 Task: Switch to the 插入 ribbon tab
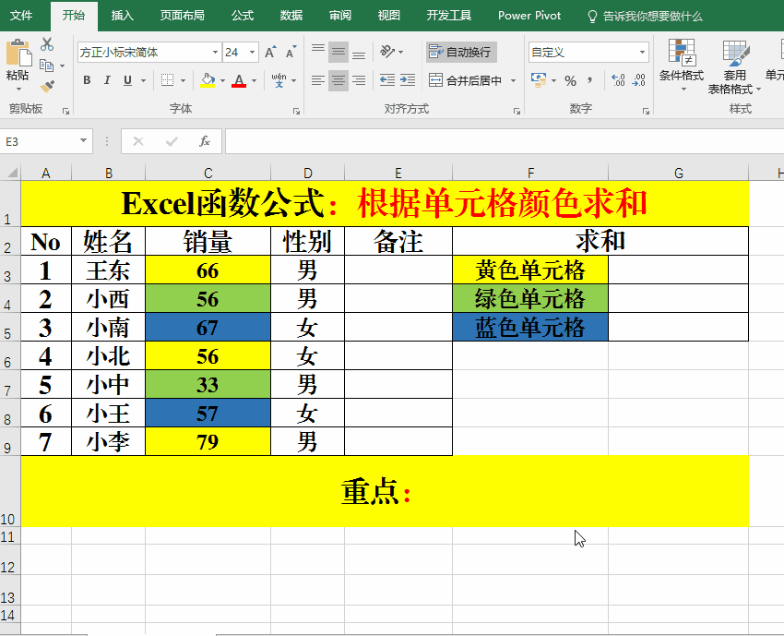122,16
